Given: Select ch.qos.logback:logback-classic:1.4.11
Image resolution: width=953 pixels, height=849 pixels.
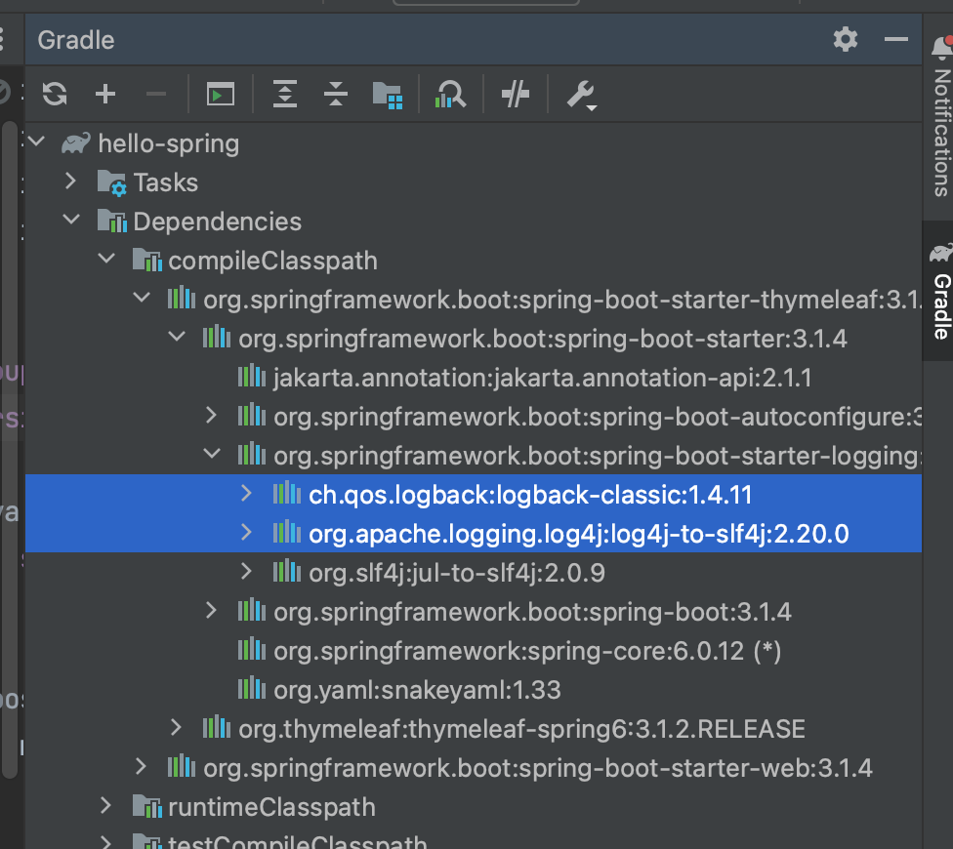Looking at the screenshot, I should tap(474, 495).
